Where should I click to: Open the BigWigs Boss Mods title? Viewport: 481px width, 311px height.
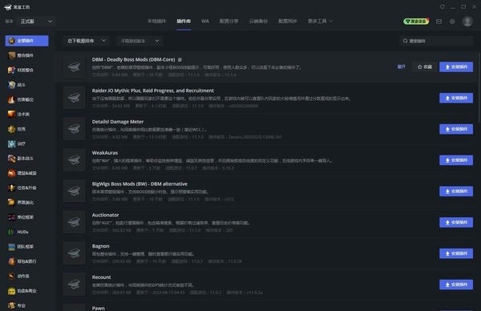click(139, 184)
